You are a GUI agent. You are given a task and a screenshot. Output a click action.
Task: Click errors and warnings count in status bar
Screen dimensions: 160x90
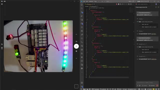tap(119, 89)
